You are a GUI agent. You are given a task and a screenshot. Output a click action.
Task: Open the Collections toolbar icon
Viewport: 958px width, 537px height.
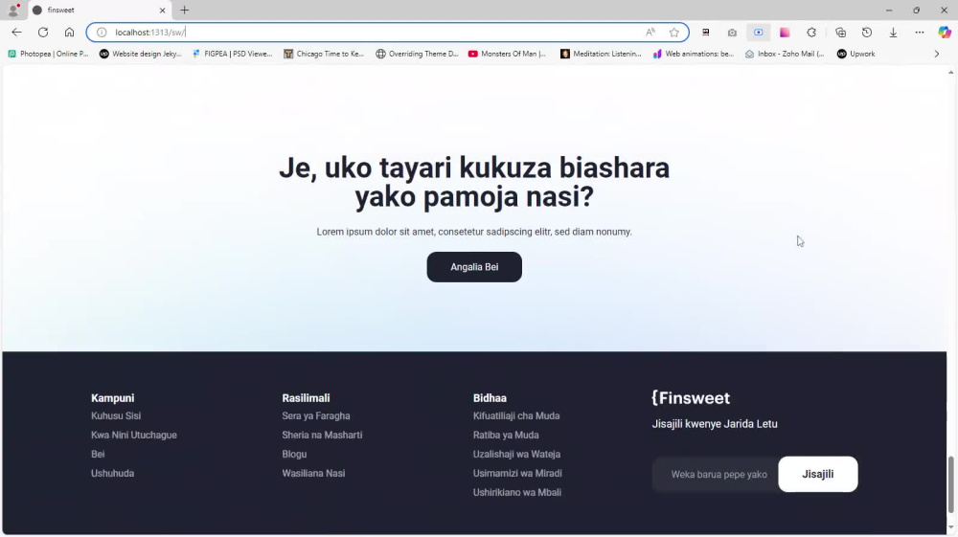(841, 33)
